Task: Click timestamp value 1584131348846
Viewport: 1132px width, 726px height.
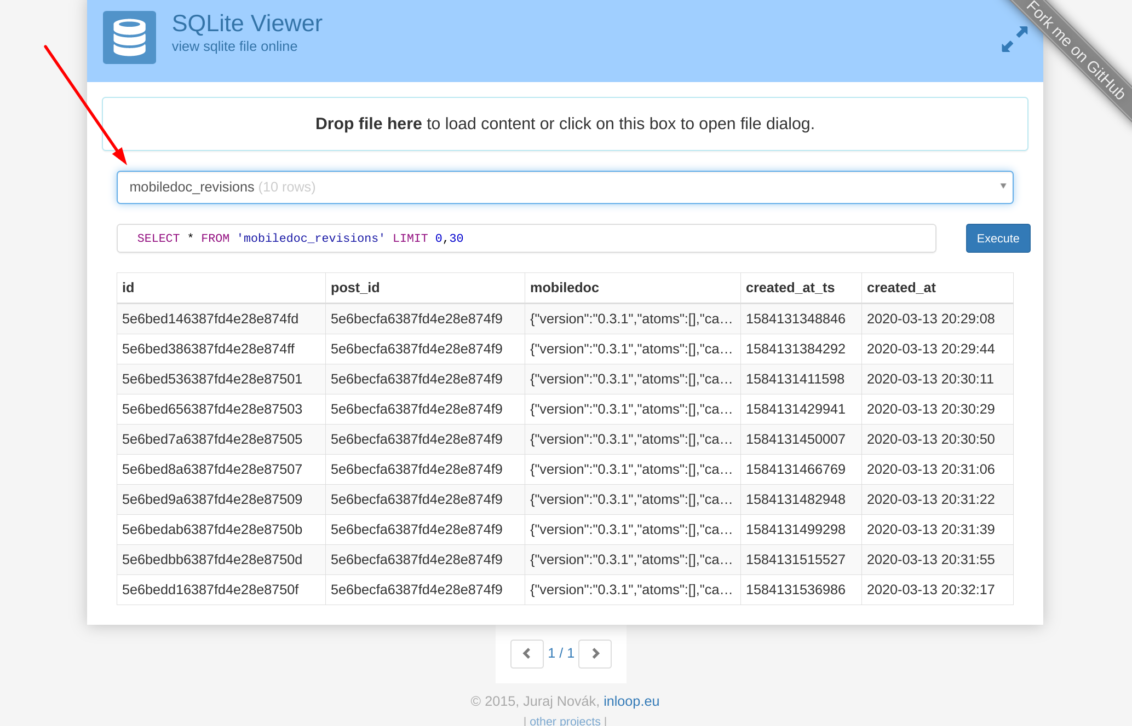Action: click(801, 319)
